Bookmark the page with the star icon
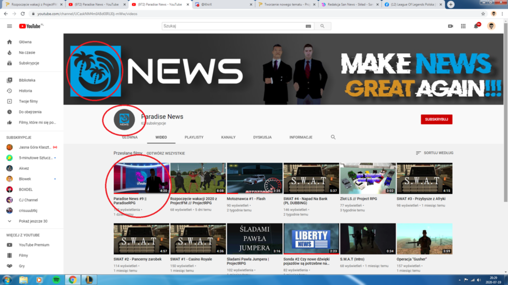Image resolution: width=508 pixels, height=285 pixels. coord(483,14)
